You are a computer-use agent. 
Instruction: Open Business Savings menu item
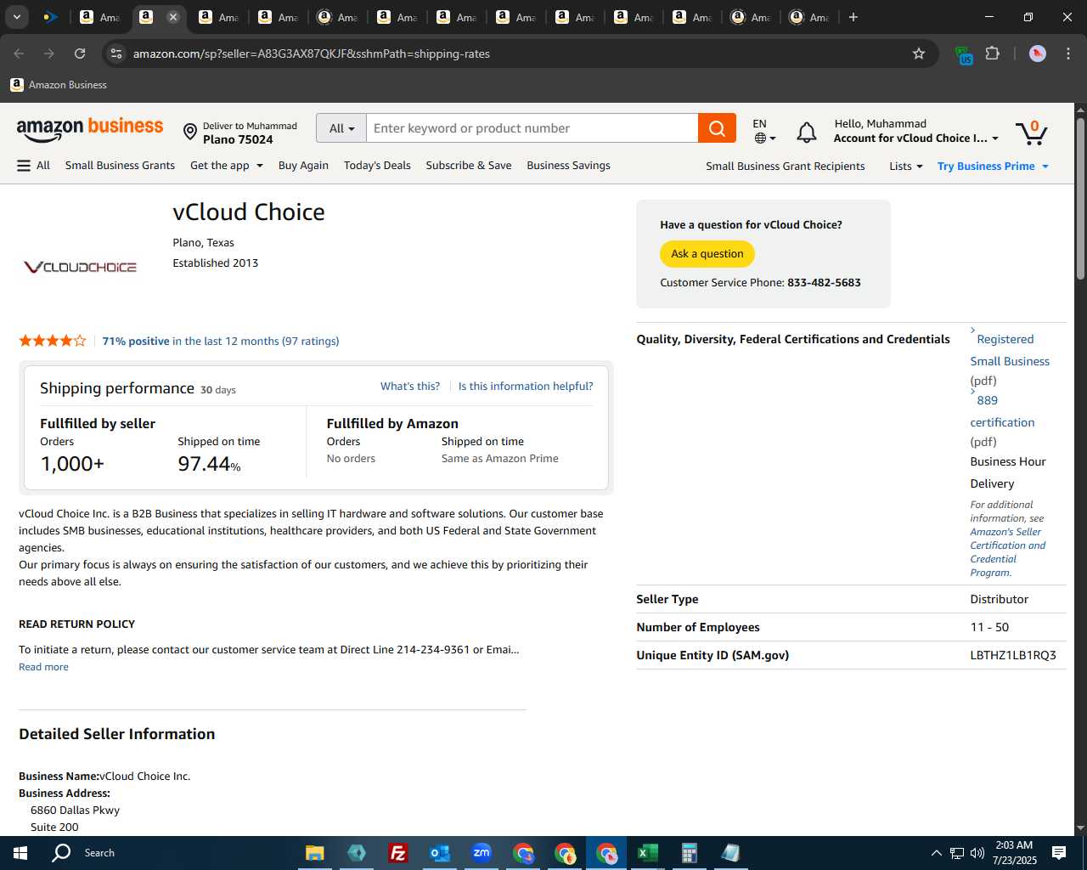(x=568, y=166)
